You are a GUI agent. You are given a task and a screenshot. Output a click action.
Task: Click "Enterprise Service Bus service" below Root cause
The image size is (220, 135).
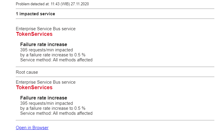coord(46,82)
